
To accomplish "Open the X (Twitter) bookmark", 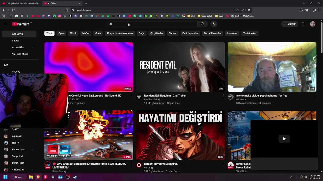I will tap(65, 16).
